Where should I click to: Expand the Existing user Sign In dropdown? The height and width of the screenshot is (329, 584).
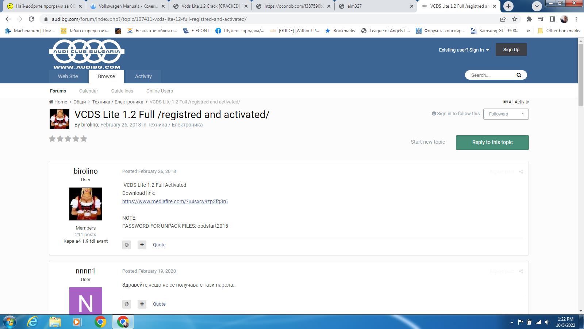point(464,50)
